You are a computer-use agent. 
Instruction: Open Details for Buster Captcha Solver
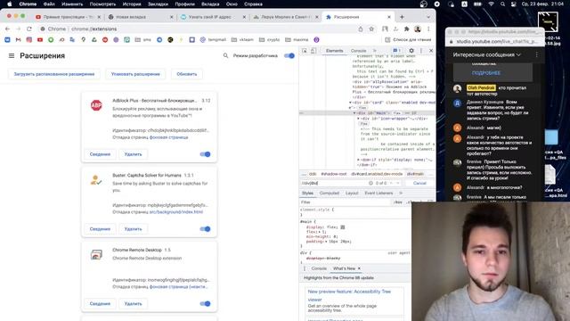(x=100, y=229)
